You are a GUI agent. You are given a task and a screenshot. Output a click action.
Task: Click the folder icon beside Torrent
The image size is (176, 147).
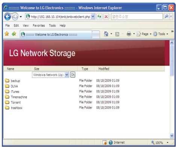7,102
